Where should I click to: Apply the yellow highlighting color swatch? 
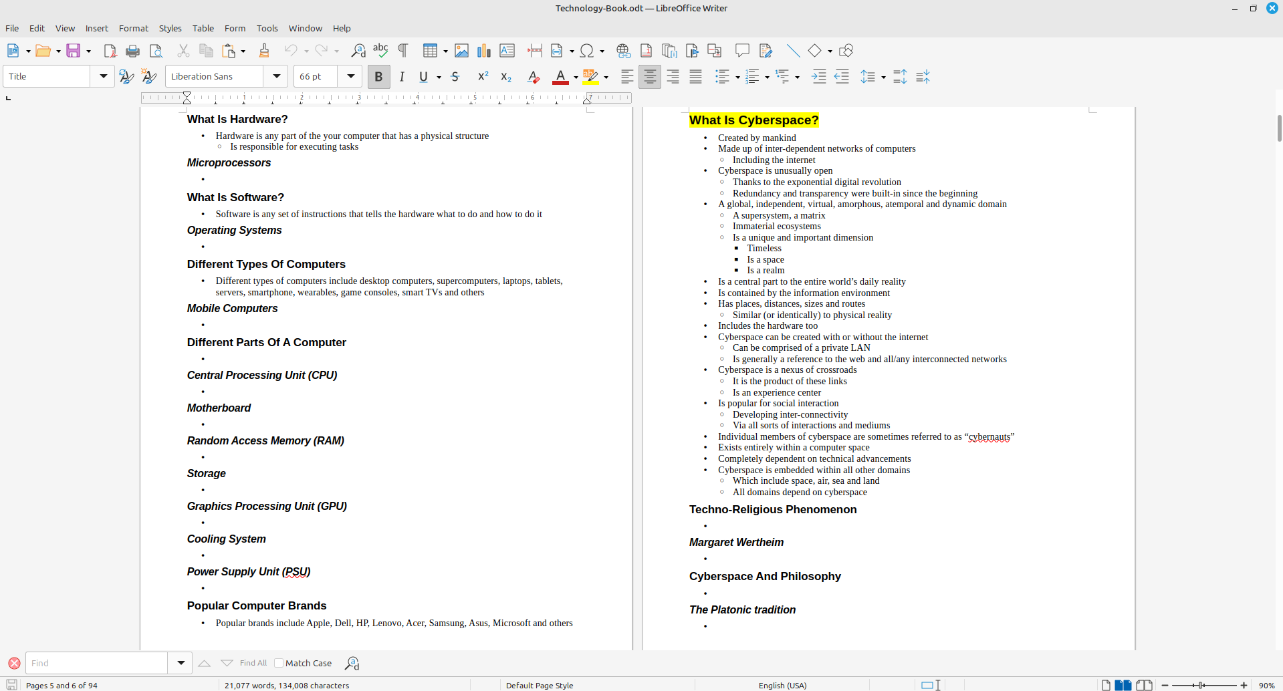pyautogui.click(x=590, y=77)
